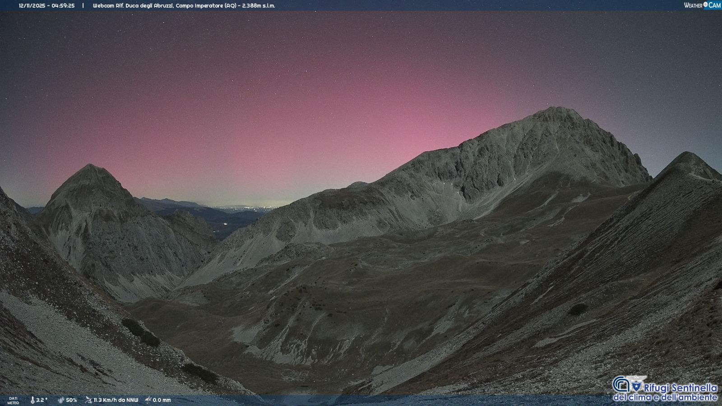Click the 0.0 mm rainfall value
This screenshot has width=722, height=406.
pos(162,400)
